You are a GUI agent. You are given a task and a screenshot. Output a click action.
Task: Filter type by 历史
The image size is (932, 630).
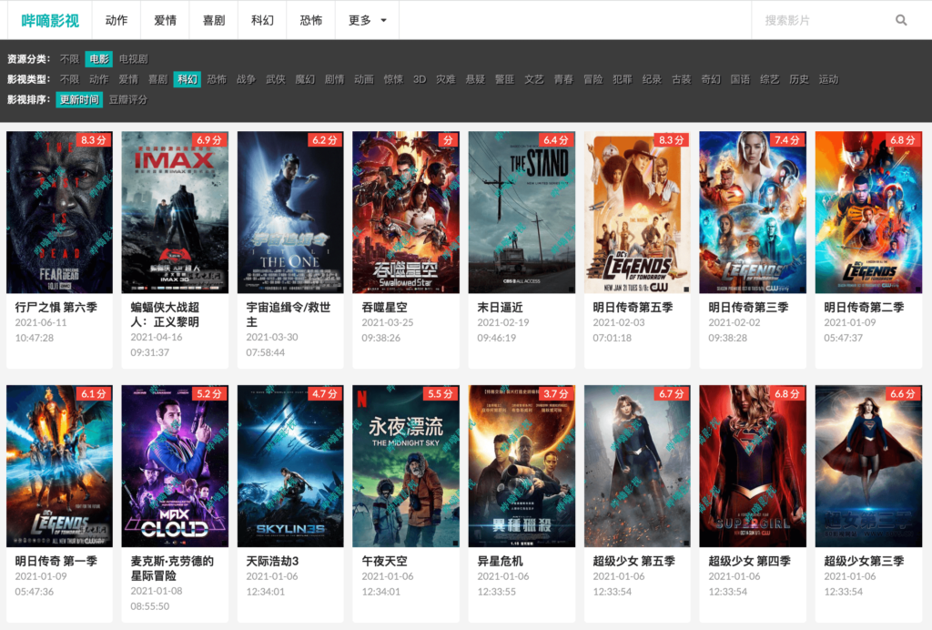tap(799, 79)
